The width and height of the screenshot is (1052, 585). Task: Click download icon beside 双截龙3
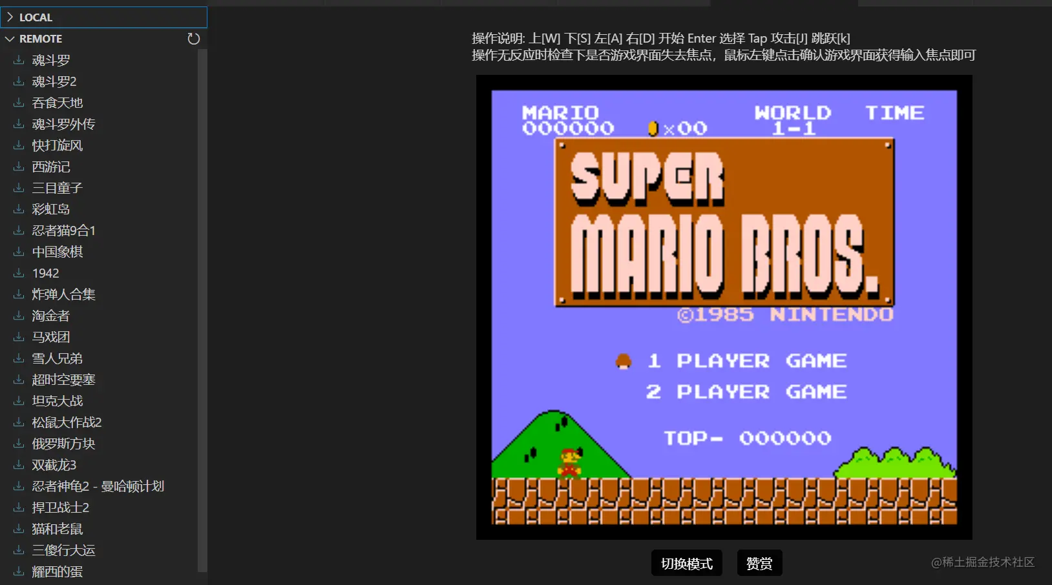point(19,465)
